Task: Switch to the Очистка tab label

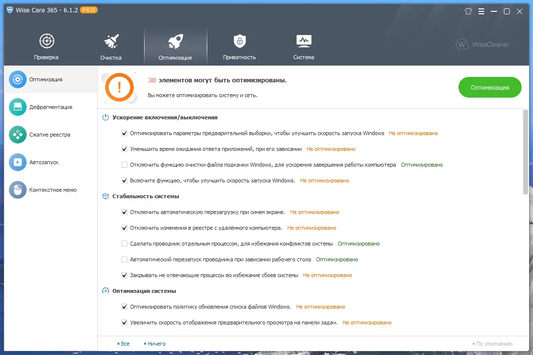Action: point(111,58)
